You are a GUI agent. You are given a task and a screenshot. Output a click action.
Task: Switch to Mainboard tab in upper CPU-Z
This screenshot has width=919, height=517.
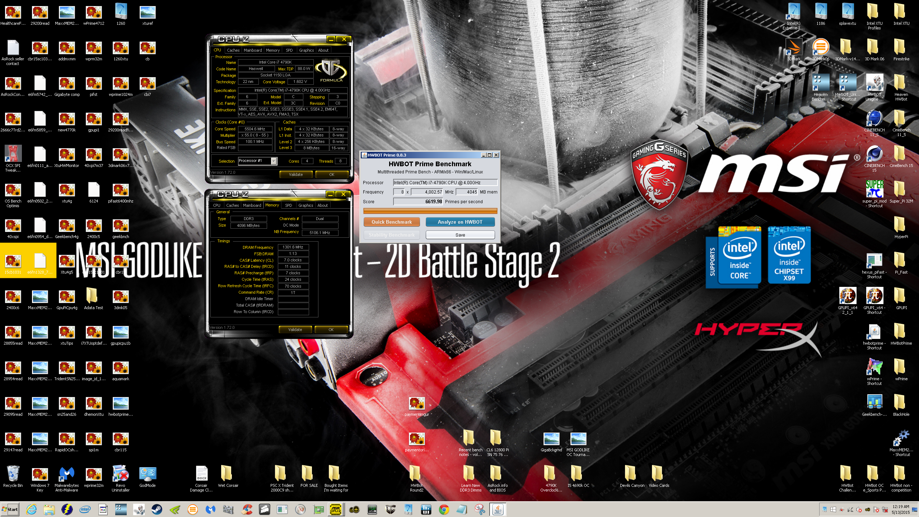pyautogui.click(x=253, y=50)
